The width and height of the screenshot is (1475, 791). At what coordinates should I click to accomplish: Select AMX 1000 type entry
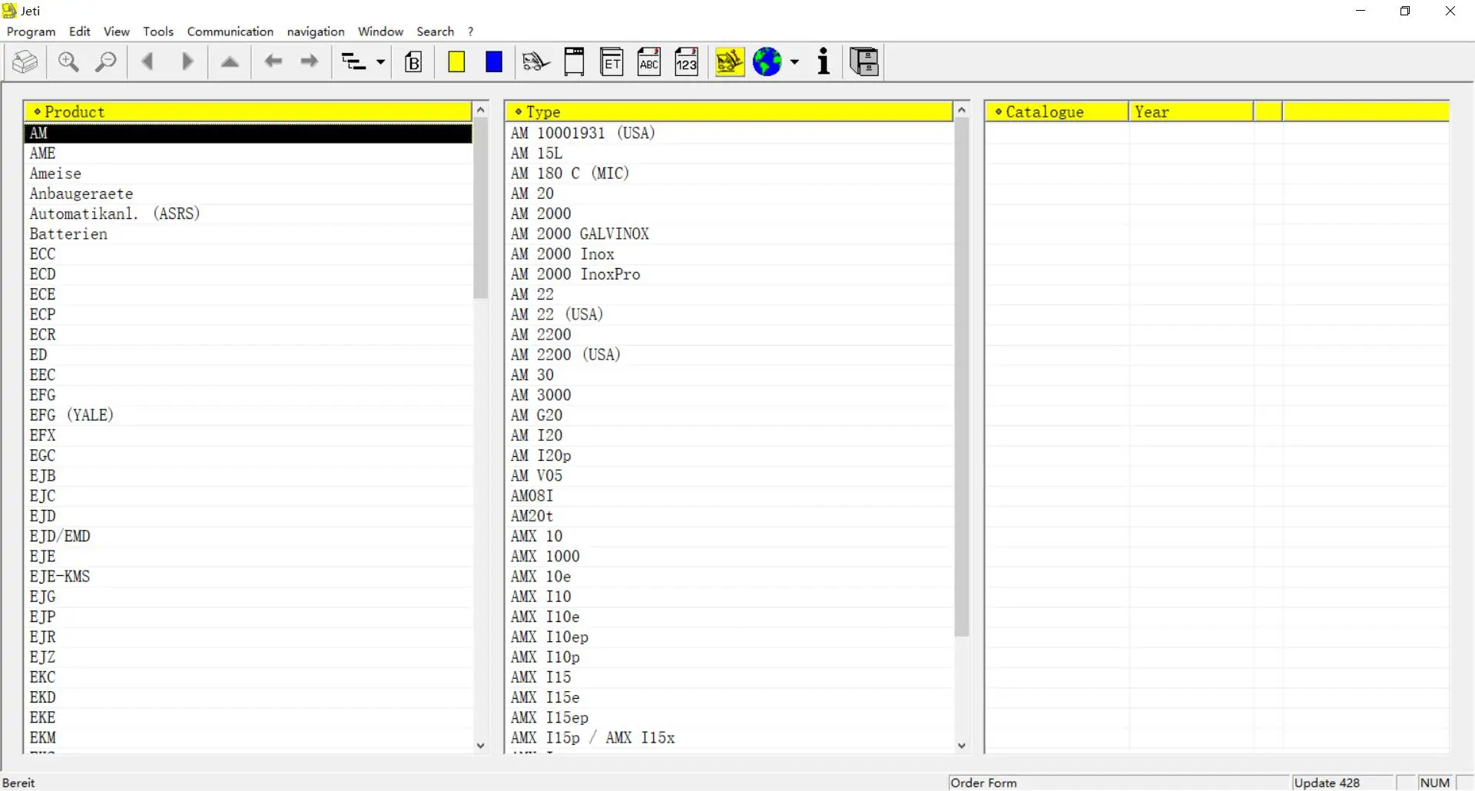coord(728,556)
